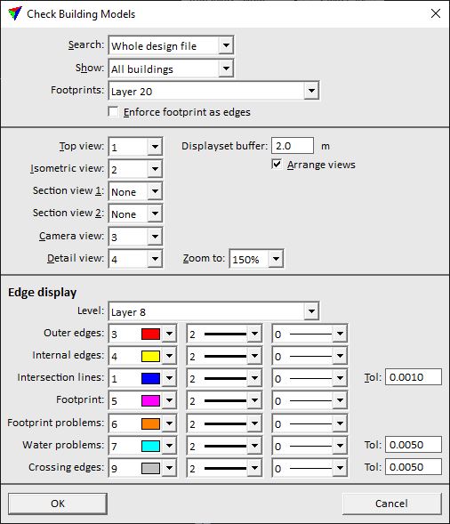This screenshot has width=450, height=524.
Task: Click the red Outer edges color swatch
Action: click(x=150, y=334)
